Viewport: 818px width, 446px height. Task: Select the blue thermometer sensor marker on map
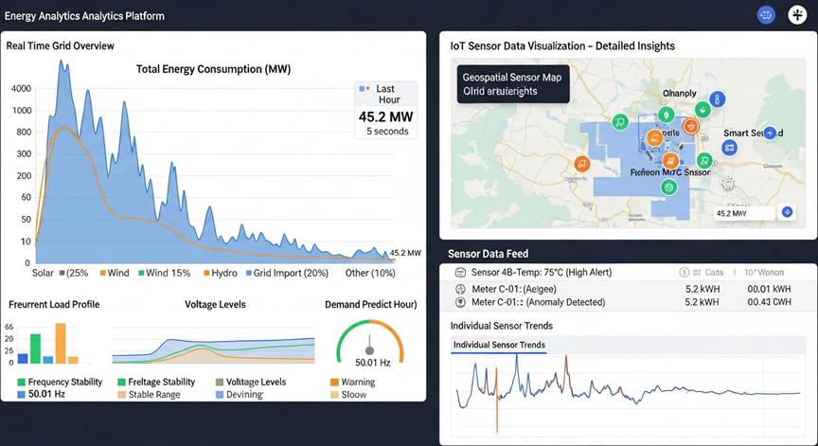coord(717,98)
